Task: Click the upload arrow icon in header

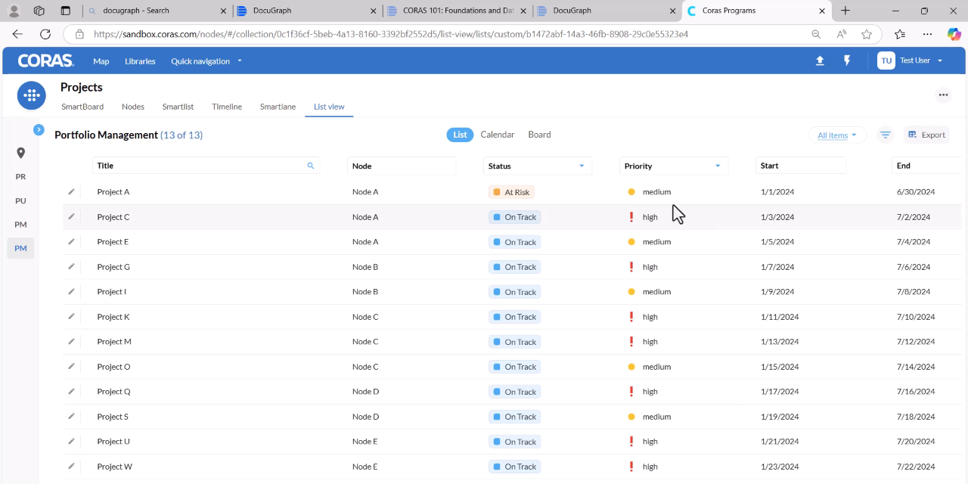Action: point(820,61)
